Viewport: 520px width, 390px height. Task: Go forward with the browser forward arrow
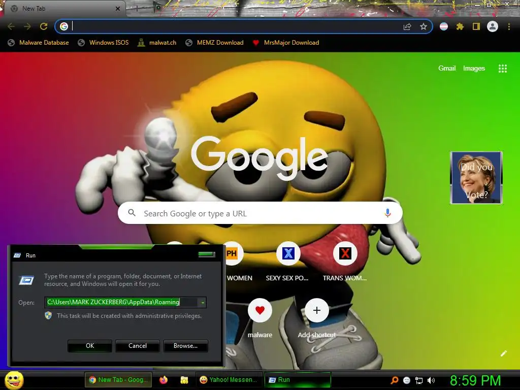pyautogui.click(x=27, y=26)
